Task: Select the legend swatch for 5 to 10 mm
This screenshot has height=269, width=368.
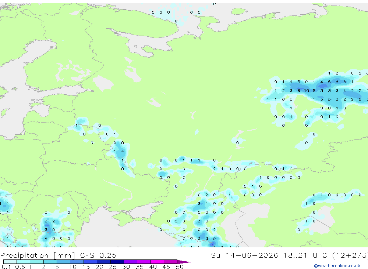Action: [64, 262]
